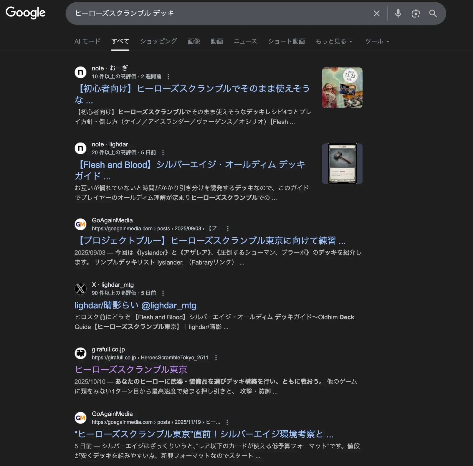
Task: Click the girafull.co.jp site favicon
Action: coord(80,353)
